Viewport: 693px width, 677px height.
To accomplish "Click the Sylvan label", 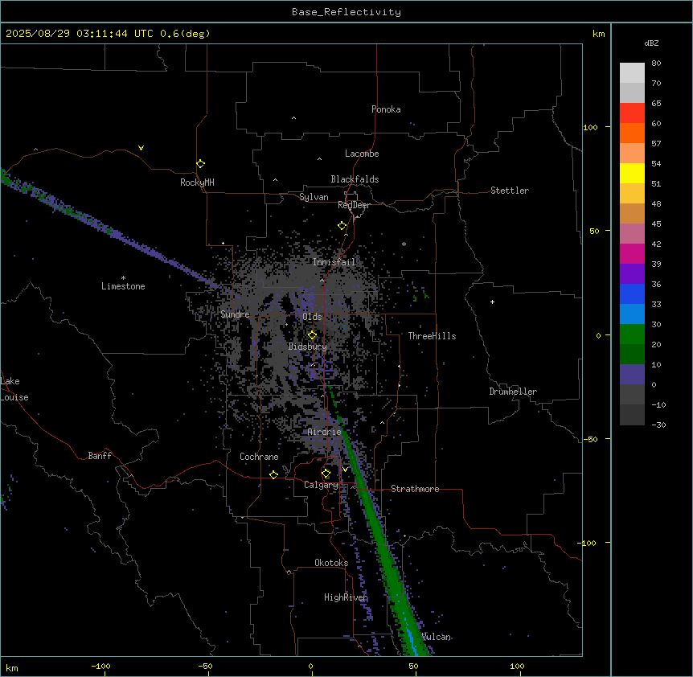I will (314, 197).
